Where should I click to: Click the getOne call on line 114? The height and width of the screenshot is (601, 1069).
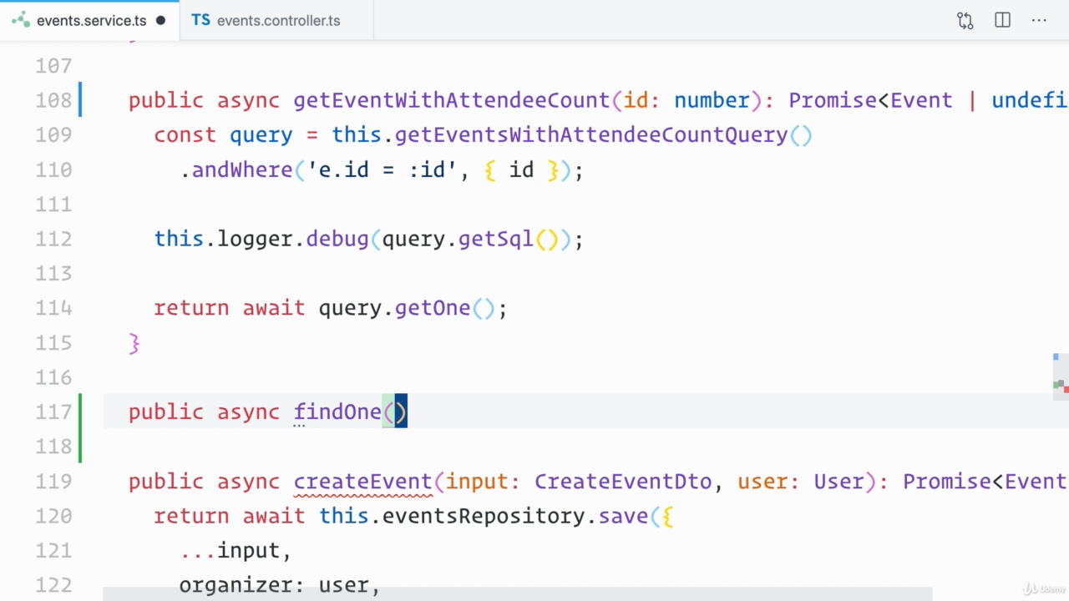point(433,308)
